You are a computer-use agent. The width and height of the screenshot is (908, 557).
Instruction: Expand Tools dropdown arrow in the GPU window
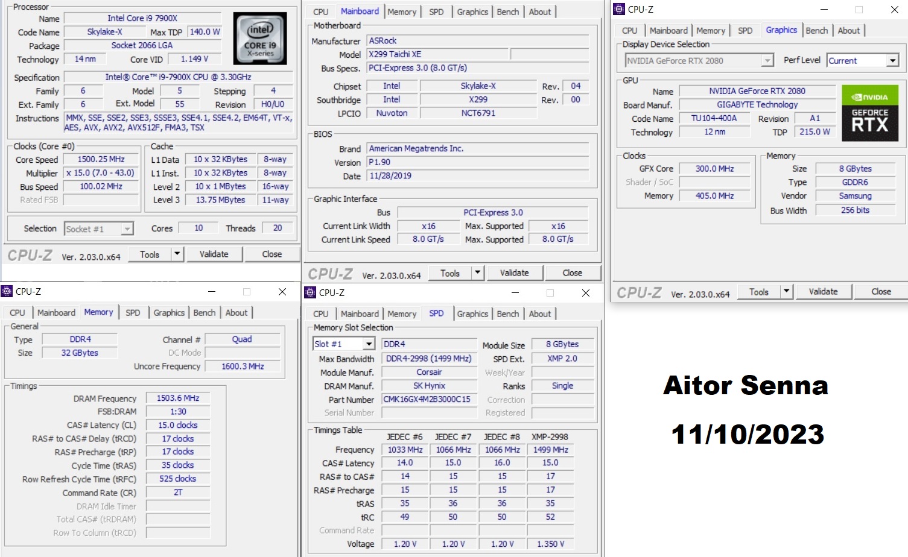tap(787, 292)
